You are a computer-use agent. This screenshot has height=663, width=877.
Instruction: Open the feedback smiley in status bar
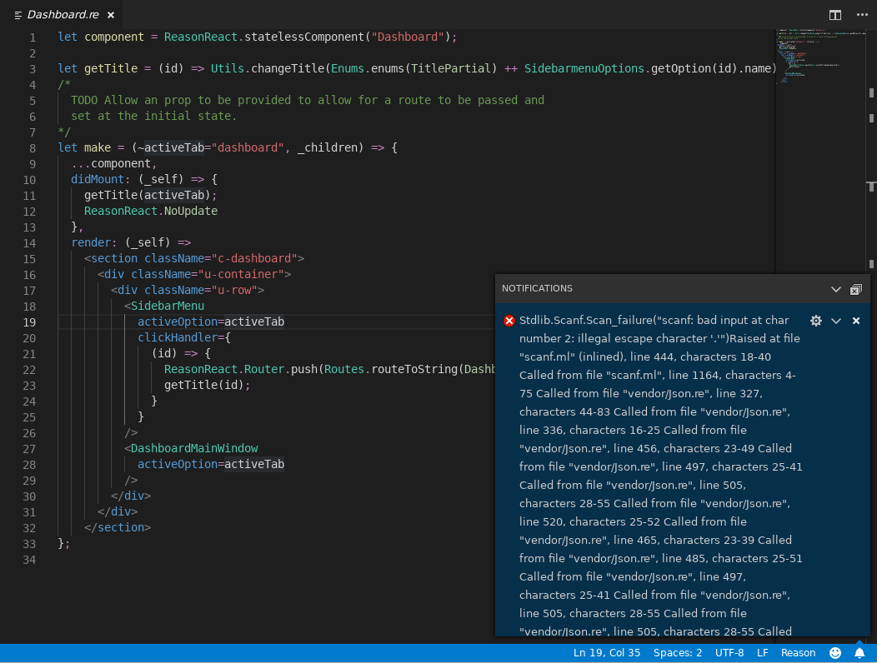click(835, 653)
